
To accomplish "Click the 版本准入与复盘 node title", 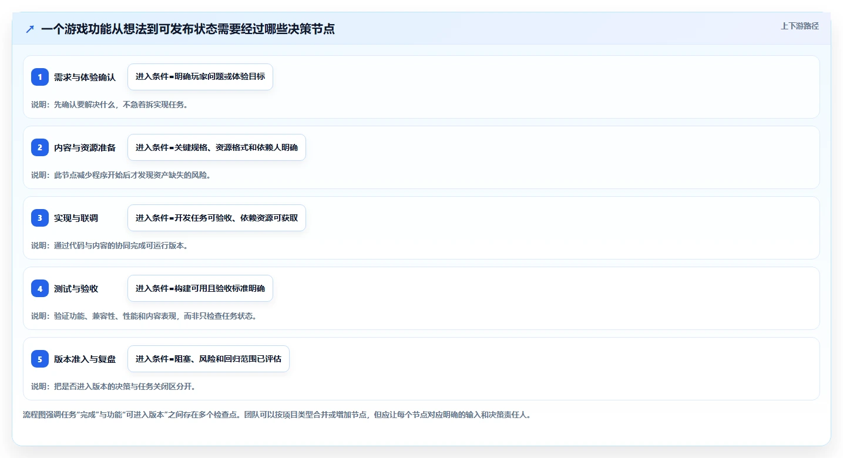I will [85, 359].
